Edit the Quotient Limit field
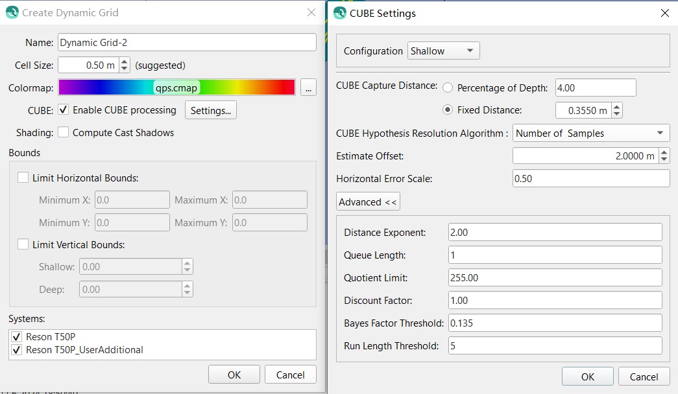678x394 pixels. 555,277
